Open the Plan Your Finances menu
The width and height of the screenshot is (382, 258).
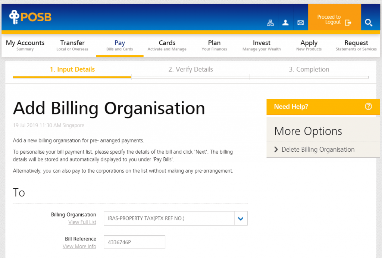click(214, 45)
